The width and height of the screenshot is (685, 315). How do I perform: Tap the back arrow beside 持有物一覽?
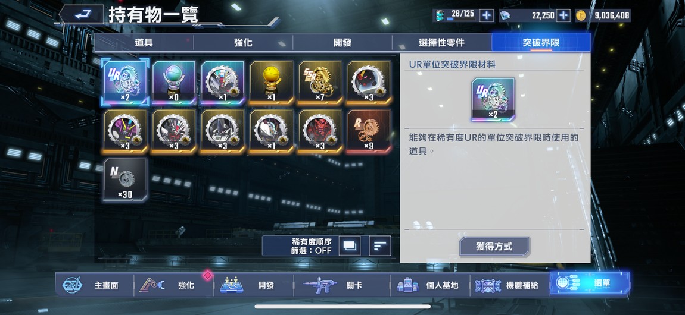(81, 15)
